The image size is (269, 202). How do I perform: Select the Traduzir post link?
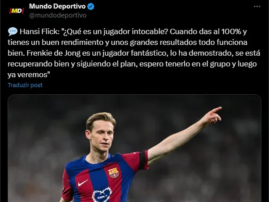pyautogui.click(x=25, y=85)
